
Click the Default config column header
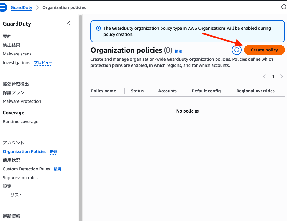(206, 91)
